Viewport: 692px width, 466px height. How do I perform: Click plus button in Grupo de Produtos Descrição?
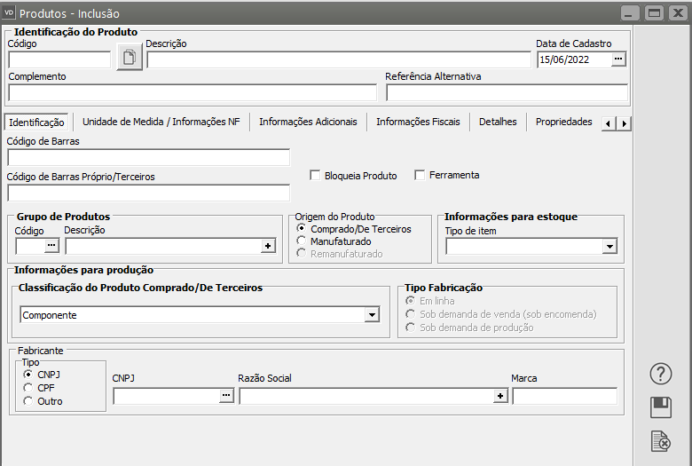(267, 246)
